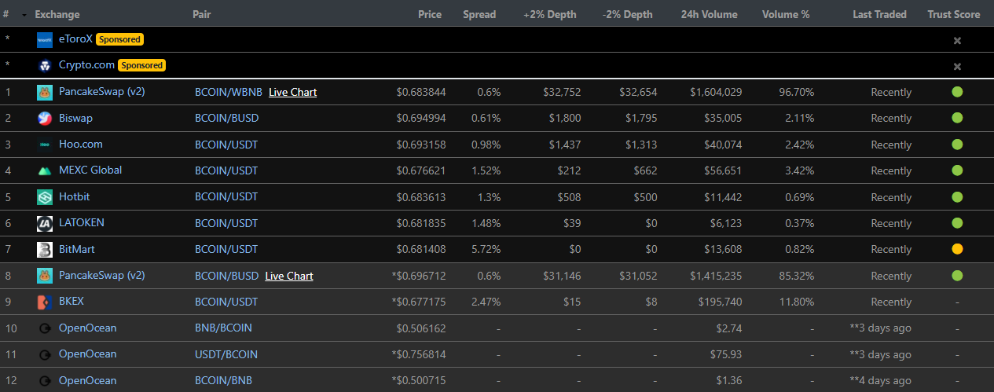Click the BitMart logo icon
The image size is (994, 392).
click(x=45, y=250)
